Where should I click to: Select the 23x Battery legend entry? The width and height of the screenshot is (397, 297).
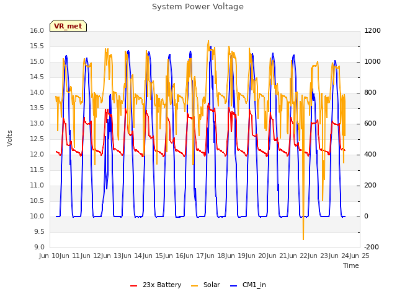click(x=156, y=285)
